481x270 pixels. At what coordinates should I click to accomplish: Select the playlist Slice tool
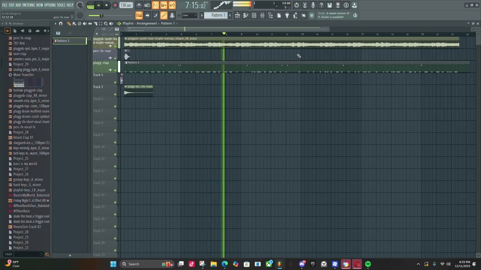pos(95,24)
